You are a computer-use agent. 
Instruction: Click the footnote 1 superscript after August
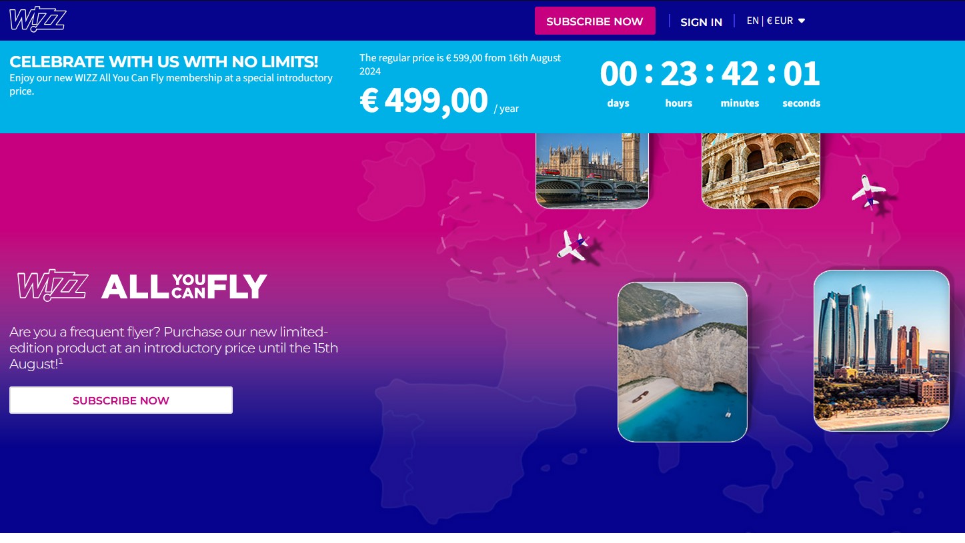click(x=61, y=360)
